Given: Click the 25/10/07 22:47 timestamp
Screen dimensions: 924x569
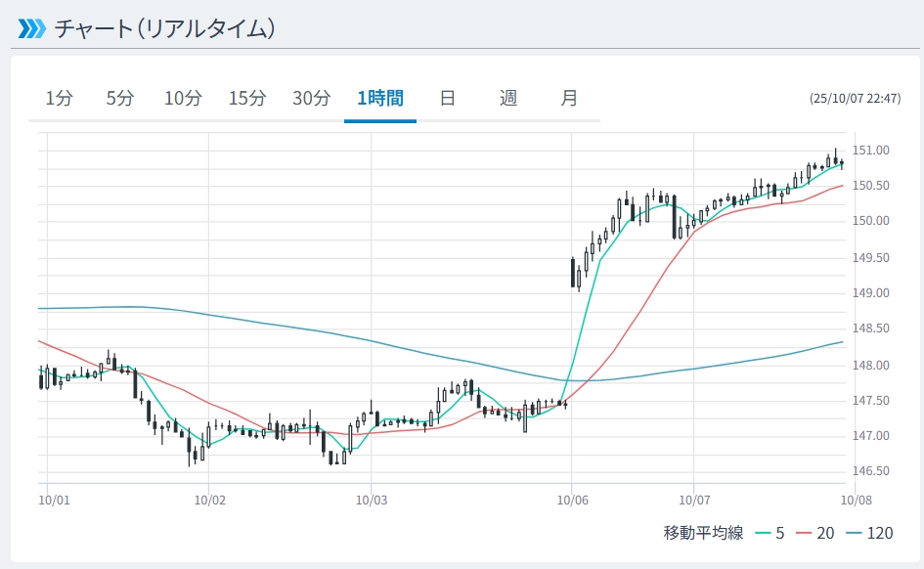Looking at the screenshot, I should [x=855, y=99].
